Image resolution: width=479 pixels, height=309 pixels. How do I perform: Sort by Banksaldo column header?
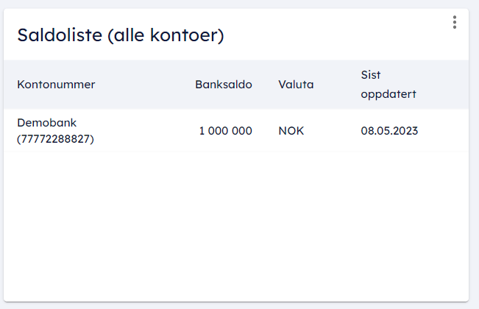tap(224, 85)
